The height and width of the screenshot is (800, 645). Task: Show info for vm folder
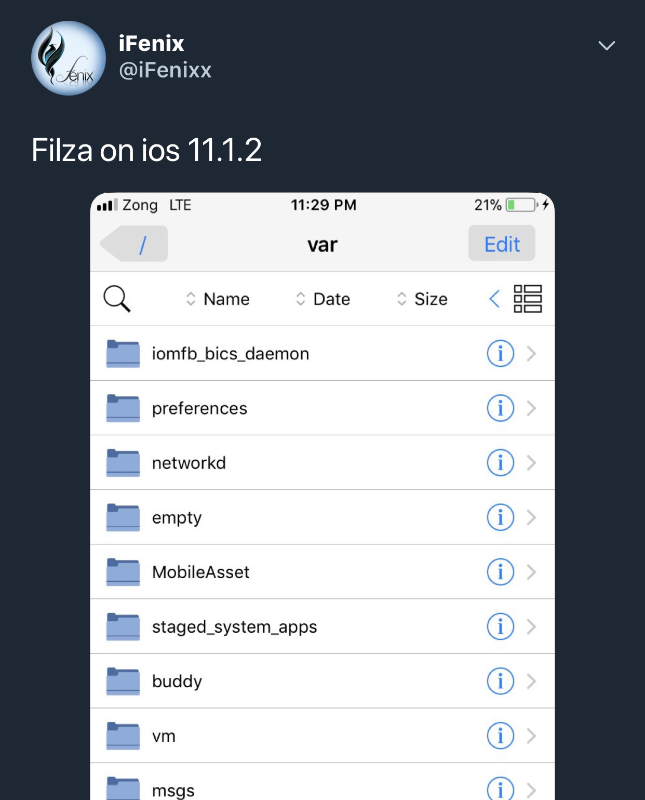pos(500,736)
